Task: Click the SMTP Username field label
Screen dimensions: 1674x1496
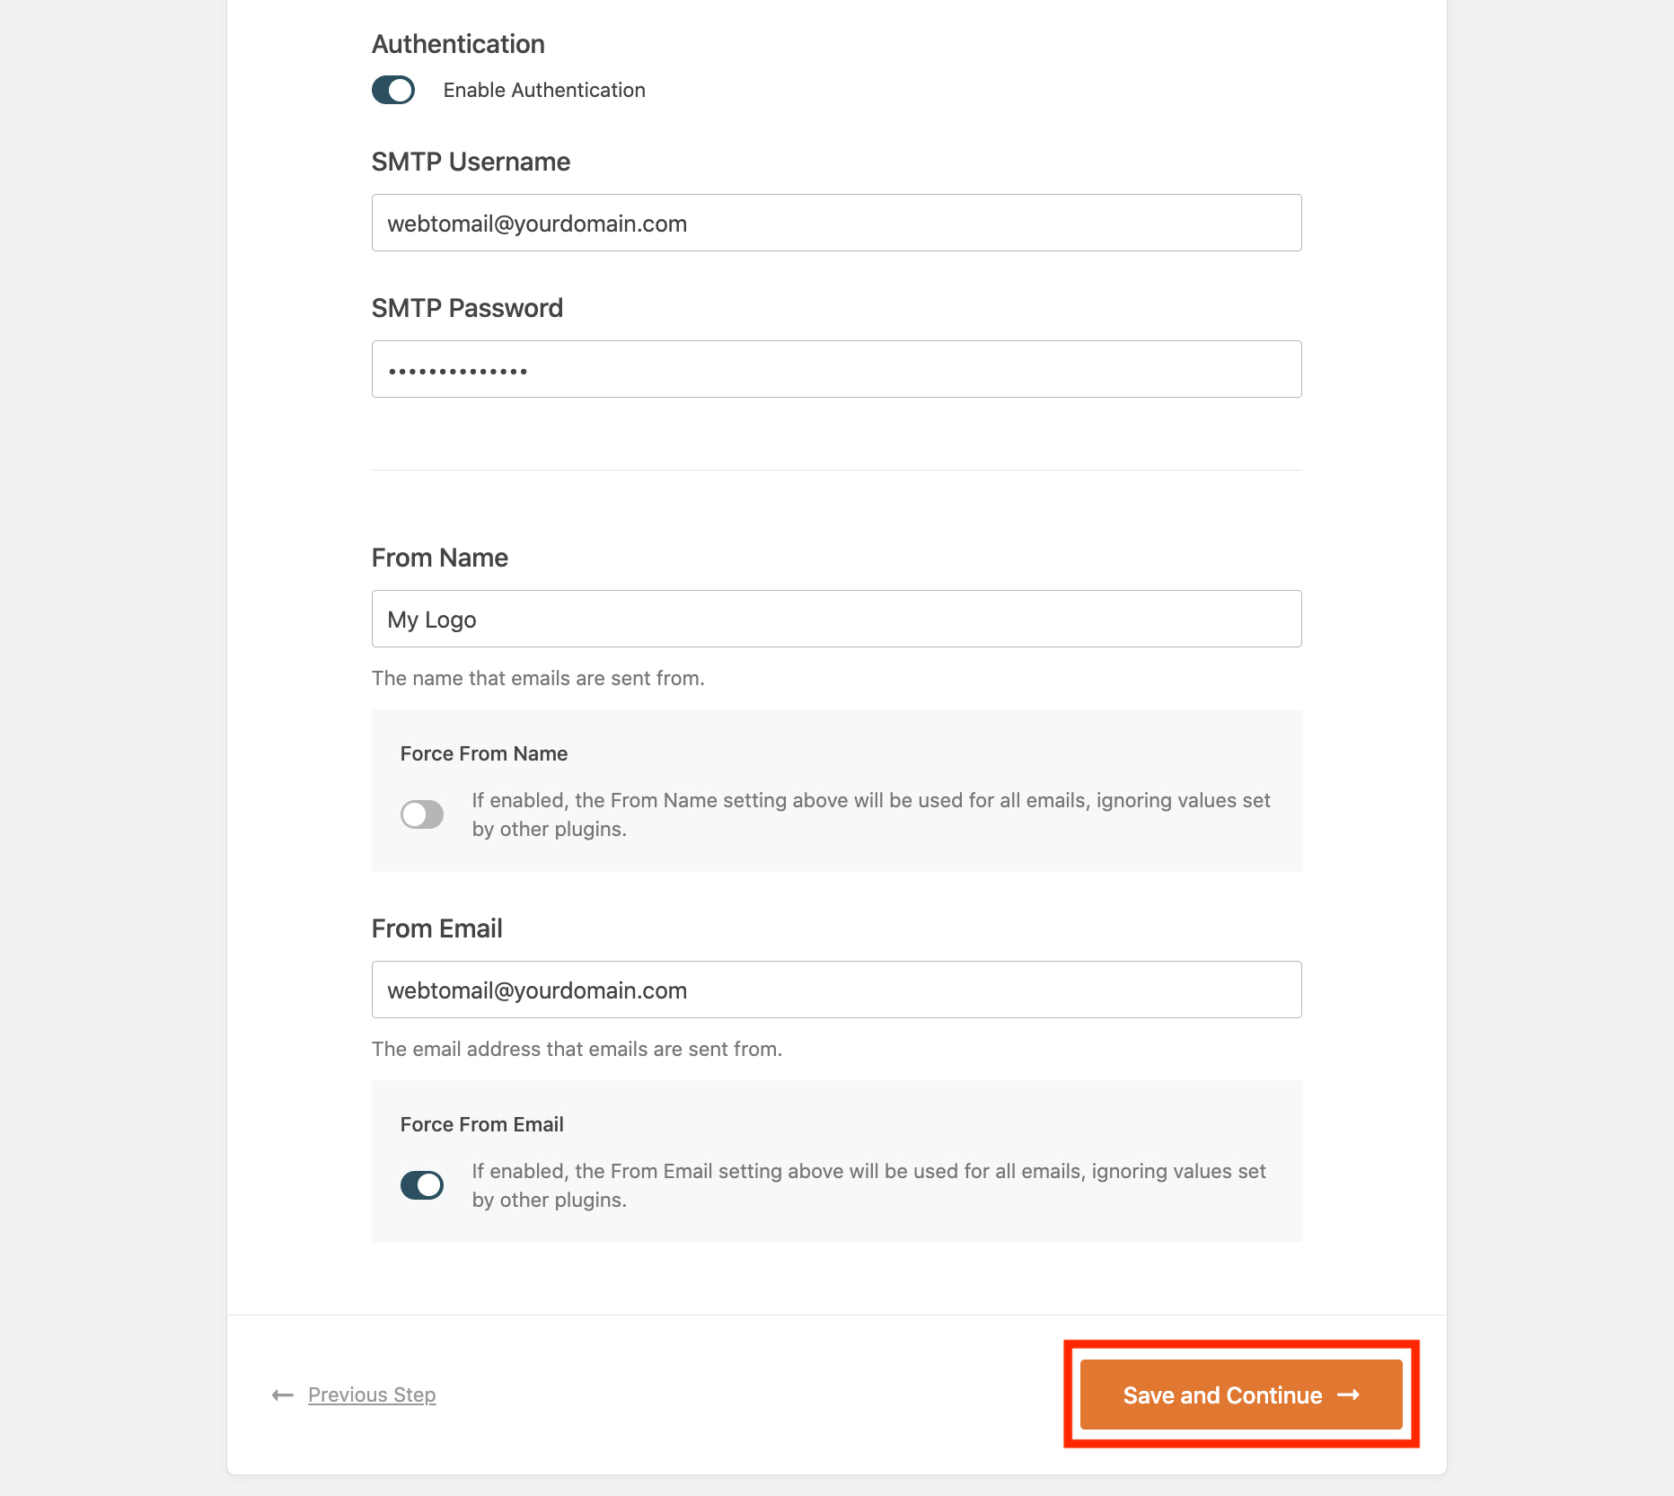Action: pos(471,162)
